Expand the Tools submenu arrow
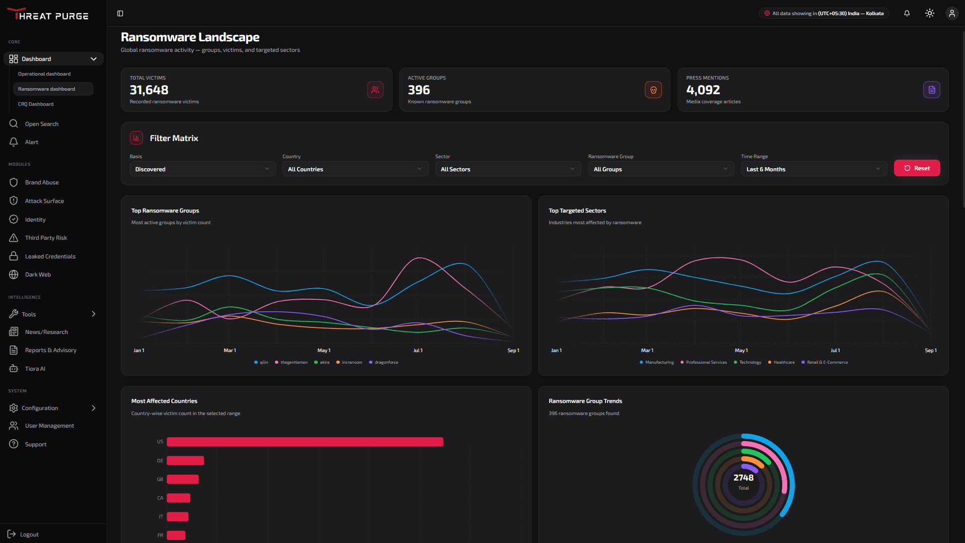 pos(94,314)
